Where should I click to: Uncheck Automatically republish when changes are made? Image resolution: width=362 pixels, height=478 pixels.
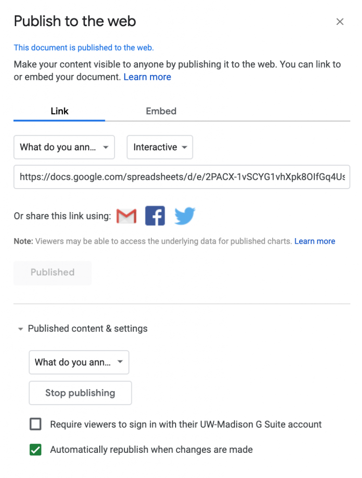35,450
